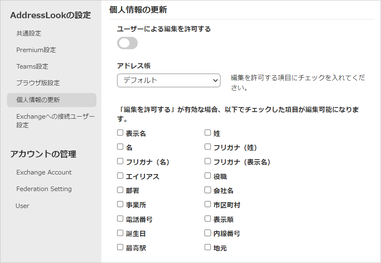The width and height of the screenshot is (381, 263).
Task: Select the 役職 checkbox
Action: [x=208, y=176]
